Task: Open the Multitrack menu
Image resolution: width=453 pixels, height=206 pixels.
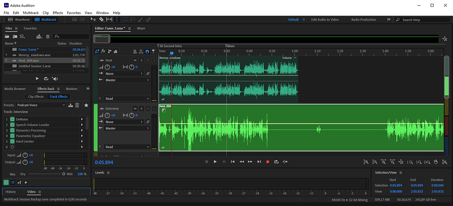Action: click(31, 13)
